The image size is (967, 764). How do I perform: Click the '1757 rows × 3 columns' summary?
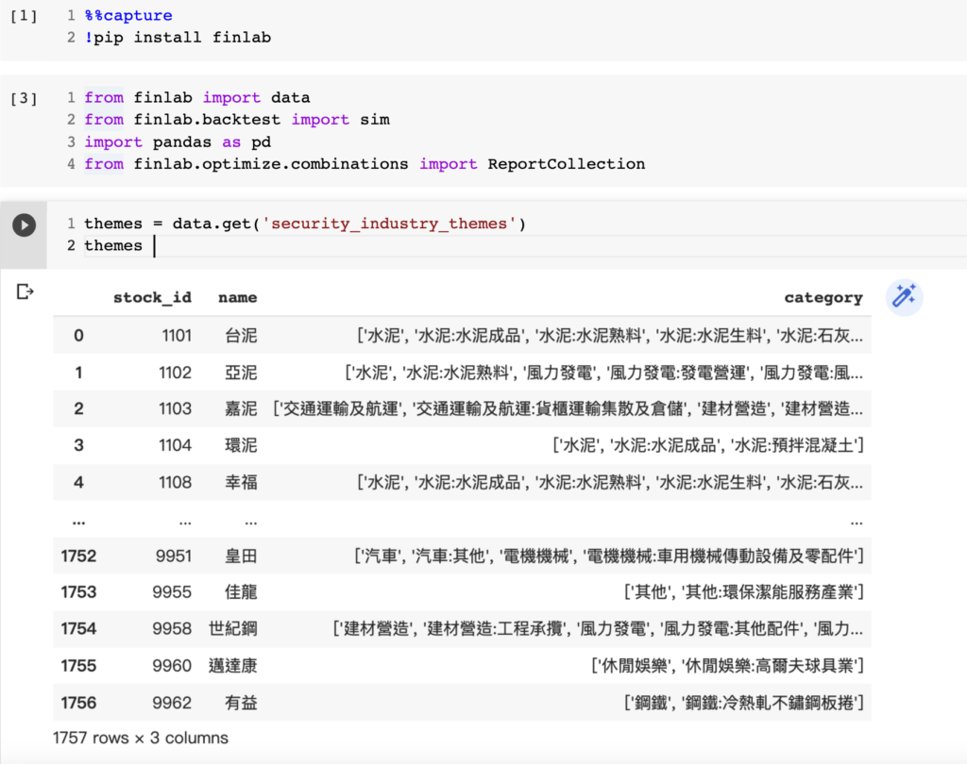tap(141, 738)
